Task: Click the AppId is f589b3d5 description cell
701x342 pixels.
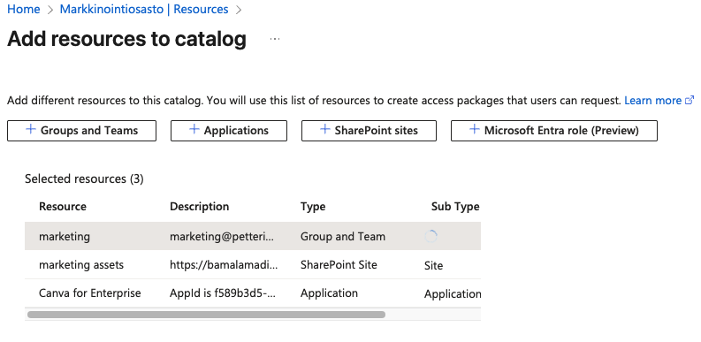Action: [x=222, y=293]
